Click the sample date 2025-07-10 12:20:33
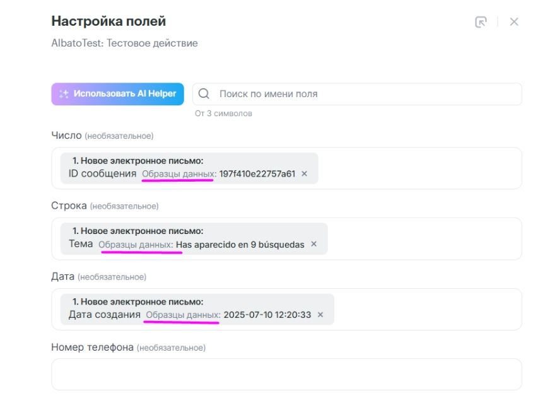Screen dimensions: 543x408 click(x=267, y=315)
